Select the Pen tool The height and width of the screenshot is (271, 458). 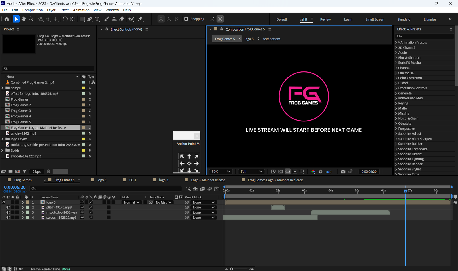[90, 19]
